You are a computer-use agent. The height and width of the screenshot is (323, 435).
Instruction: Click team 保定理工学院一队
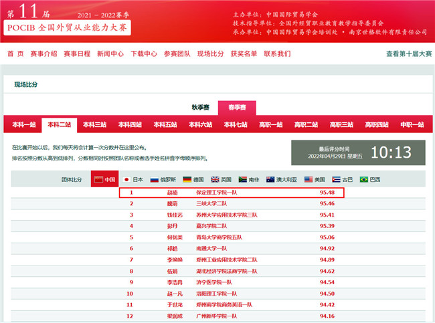click(217, 193)
